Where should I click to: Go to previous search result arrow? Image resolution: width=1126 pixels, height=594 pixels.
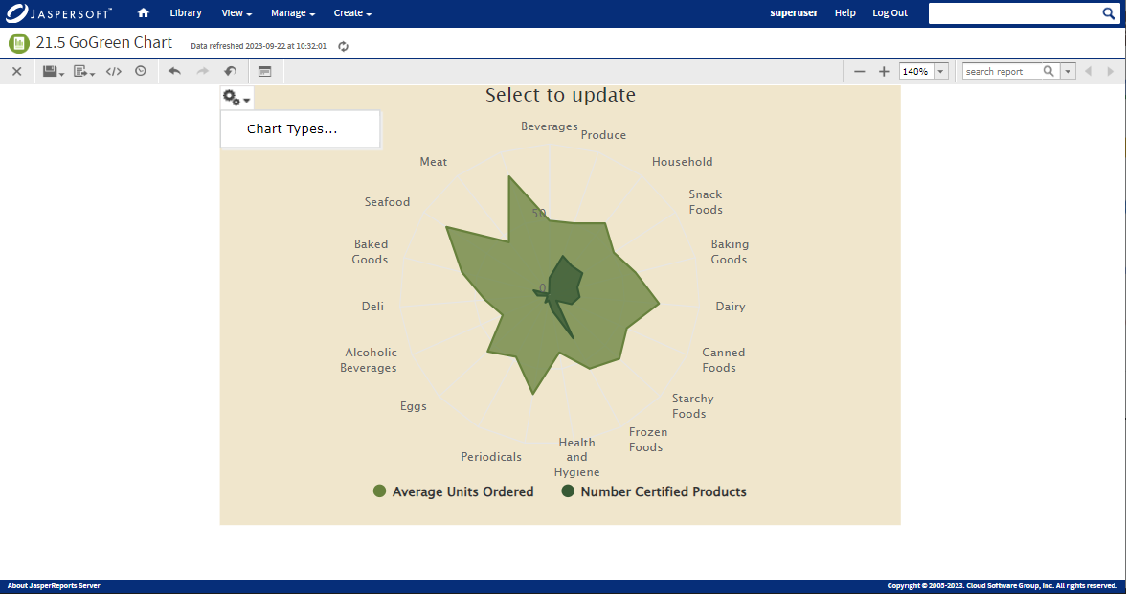coord(1088,71)
